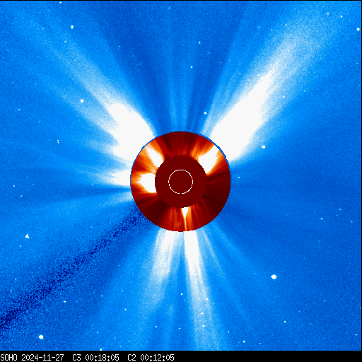
Task: Click the C3 00:18:05 timestamp text
Action: pyautogui.click(x=95, y=358)
